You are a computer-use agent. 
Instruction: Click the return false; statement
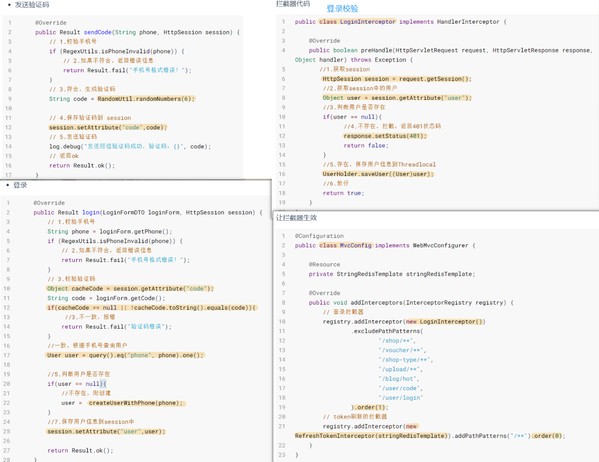point(366,146)
